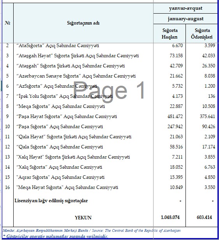The image size is (219, 240).
Task: Click the premium value 22.887
Action: tap(176, 106)
